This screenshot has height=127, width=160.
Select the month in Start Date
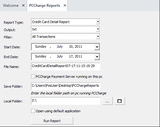click(x=60, y=46)
